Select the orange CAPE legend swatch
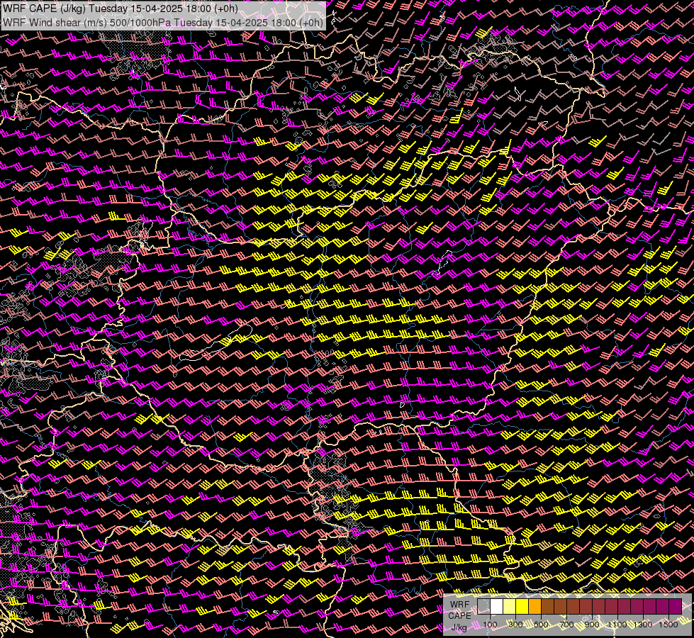694x638 pixels. (x=535, y=607)
